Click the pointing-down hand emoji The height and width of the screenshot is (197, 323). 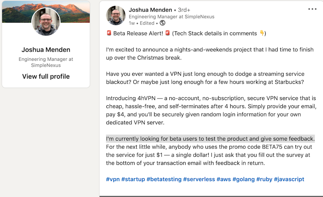click(262, 33)
